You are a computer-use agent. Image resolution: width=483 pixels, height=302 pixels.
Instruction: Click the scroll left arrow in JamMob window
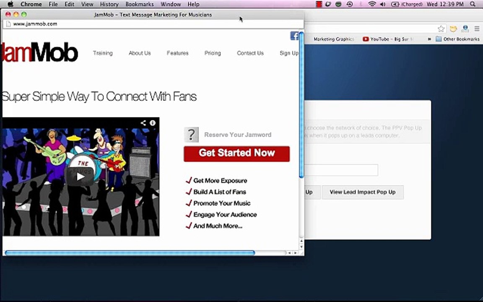tap(289, 253)
